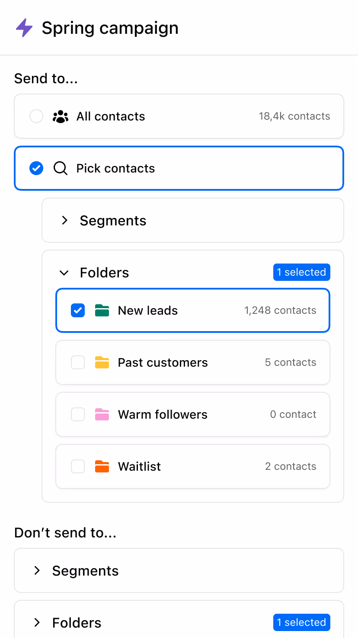The height and width of the screenshot is (638, 358).
Task: Enable the Waitlist checkbox
Action: (77, 466)
